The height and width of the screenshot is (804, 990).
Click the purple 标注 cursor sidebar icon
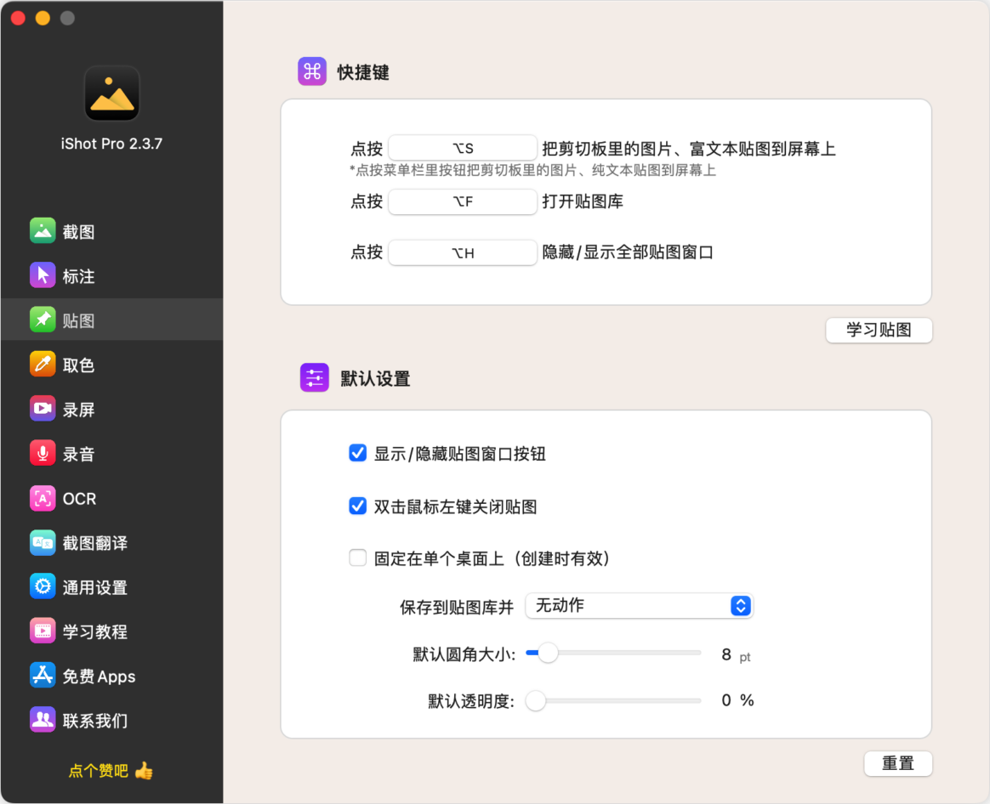tap(43, 275)
